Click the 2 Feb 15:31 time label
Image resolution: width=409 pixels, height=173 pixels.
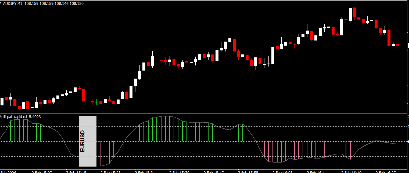coord(145,171)
